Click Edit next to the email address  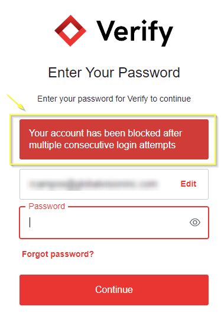tap(188, 184)
